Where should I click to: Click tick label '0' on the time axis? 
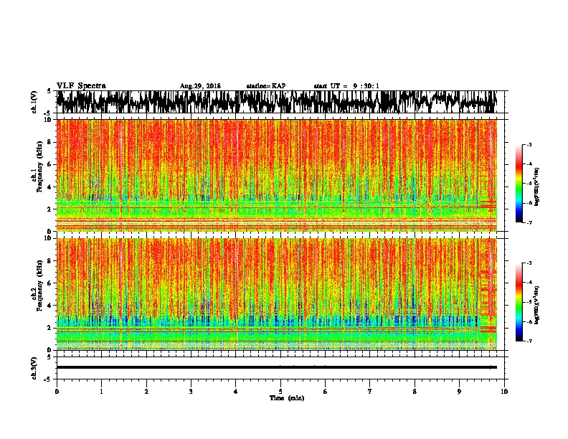tap(57, 392)
